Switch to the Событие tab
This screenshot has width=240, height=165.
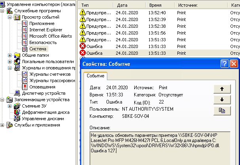pos(95,75)
